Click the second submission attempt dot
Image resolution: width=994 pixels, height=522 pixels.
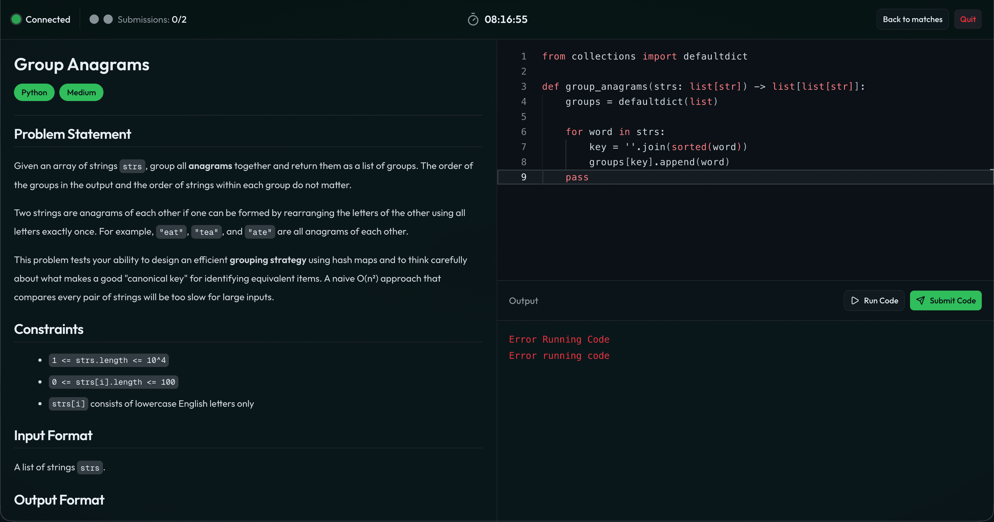click(108, 19)
